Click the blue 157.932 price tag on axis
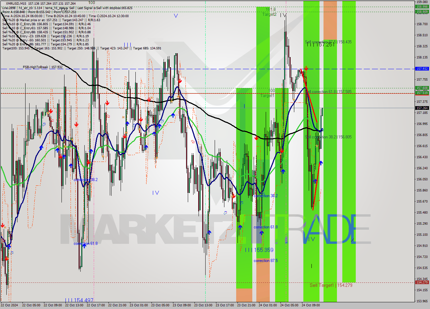This screenshot has height=309, width=430. 422,69
